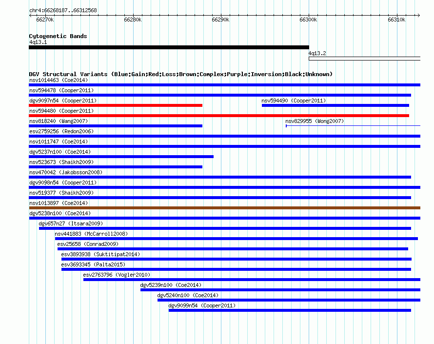
Task: Click the thin blue line for nsv829955
Action: 353,126
